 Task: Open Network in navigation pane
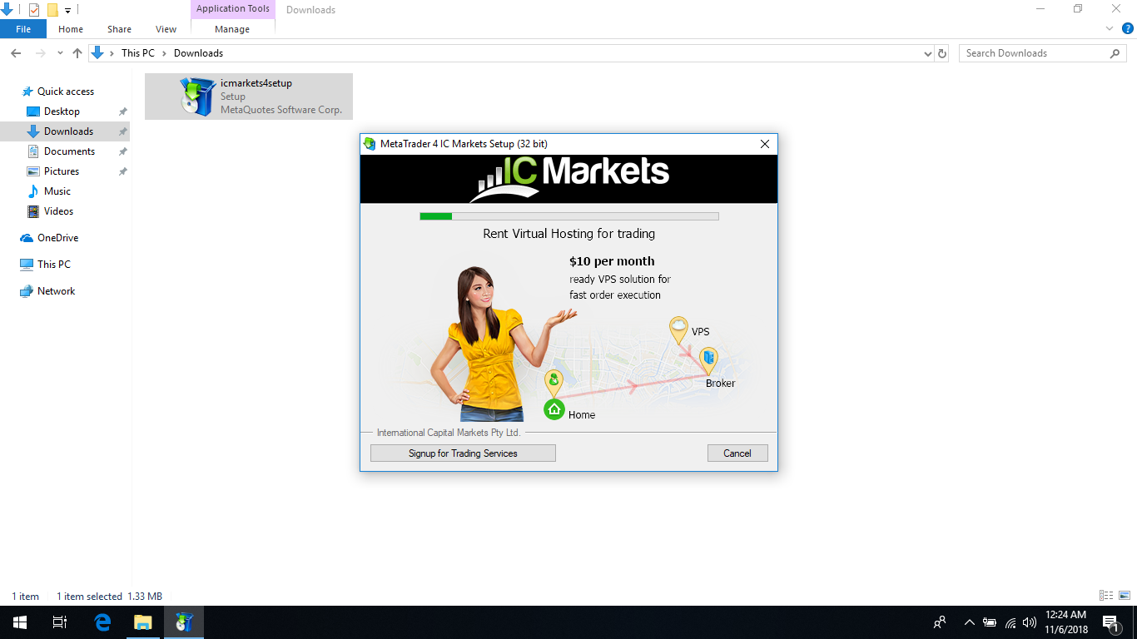click(x=56, y=291)
